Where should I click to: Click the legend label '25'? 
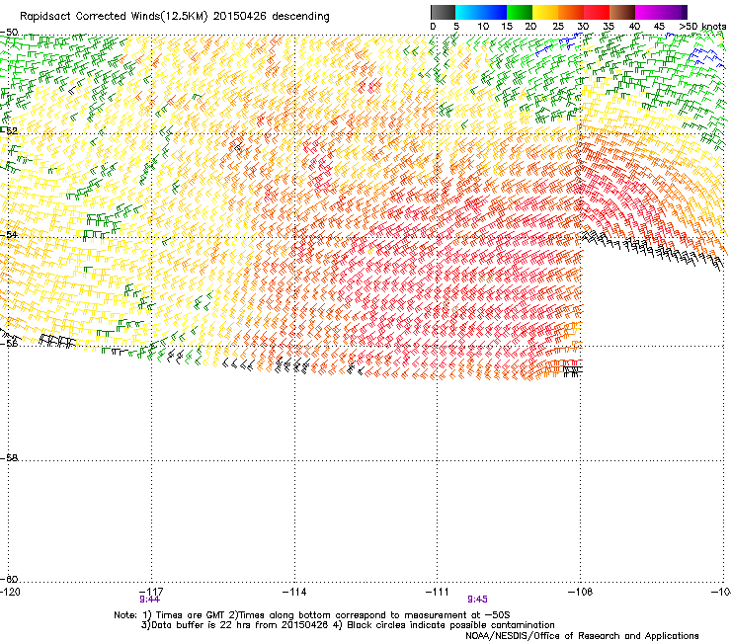pyautogui.click(x=558, y=27)
